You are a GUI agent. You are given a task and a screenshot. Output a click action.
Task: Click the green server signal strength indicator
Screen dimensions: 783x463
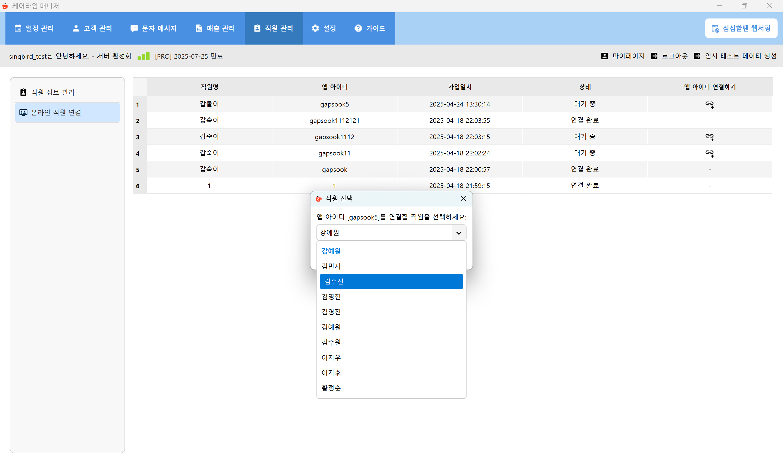point(144,56)
